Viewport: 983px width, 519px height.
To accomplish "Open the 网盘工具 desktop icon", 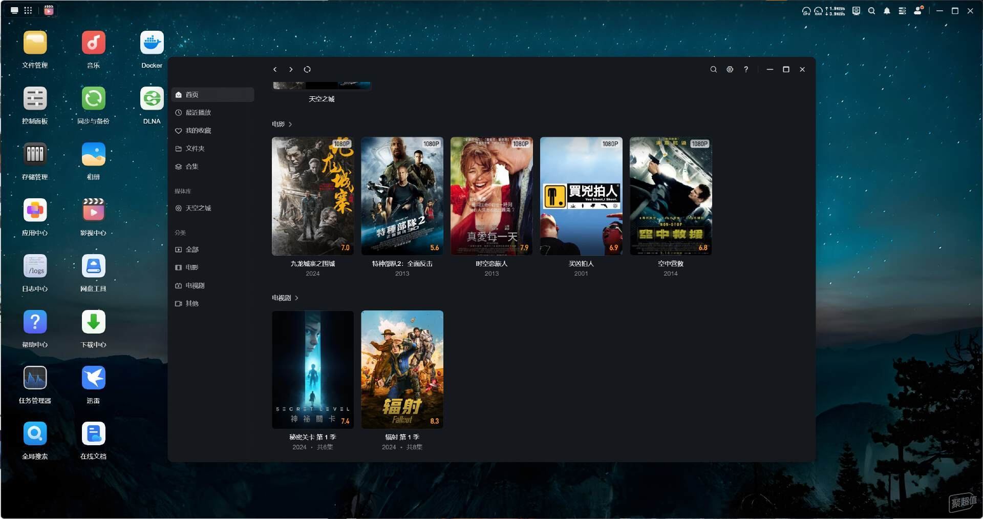I will pyautogui.click(x=93, y=266).
